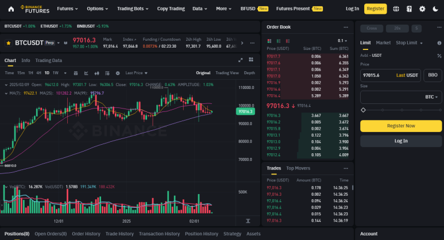Open the Options dropdown menu
Image resolution: width=444 pixels, height=240 pixels.
coord(98,9)
